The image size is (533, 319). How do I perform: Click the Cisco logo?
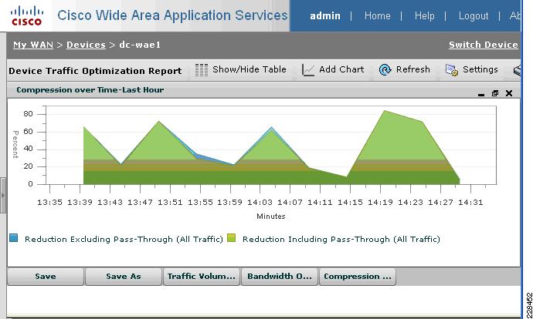point(26,16)
